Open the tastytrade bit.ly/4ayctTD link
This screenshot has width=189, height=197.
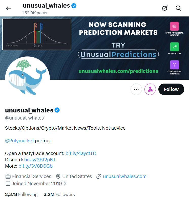(x=81, y=153)
